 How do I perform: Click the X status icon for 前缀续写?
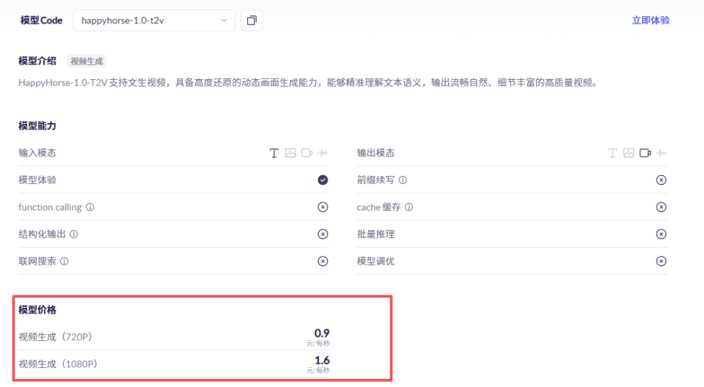661,180
